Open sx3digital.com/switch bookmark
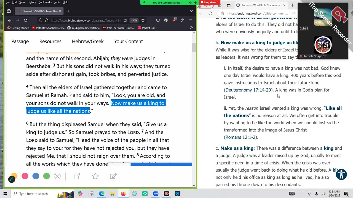Image resolution: width=353 pixels, height=198 pixels. pyautogui.click(x=83, y=28)
